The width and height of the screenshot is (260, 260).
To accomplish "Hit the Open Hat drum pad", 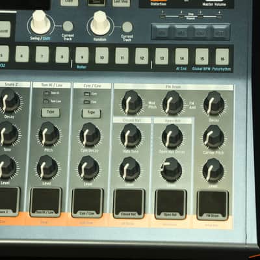I will click(171, 204).
